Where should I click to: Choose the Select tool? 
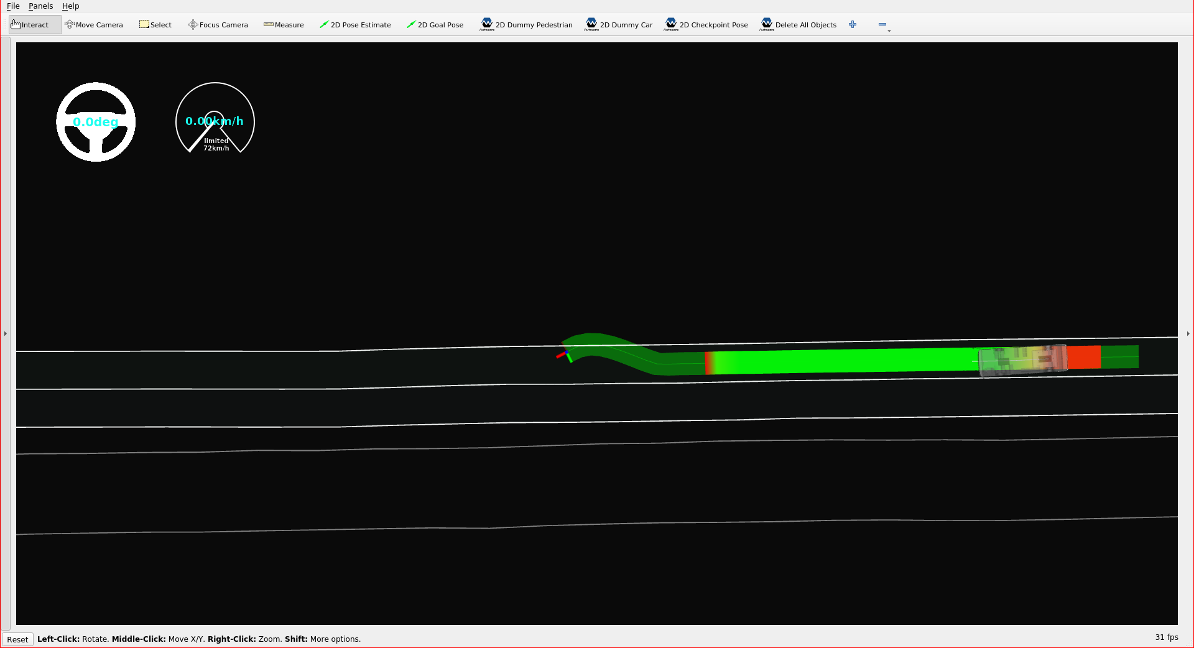[x=155, y=24]
